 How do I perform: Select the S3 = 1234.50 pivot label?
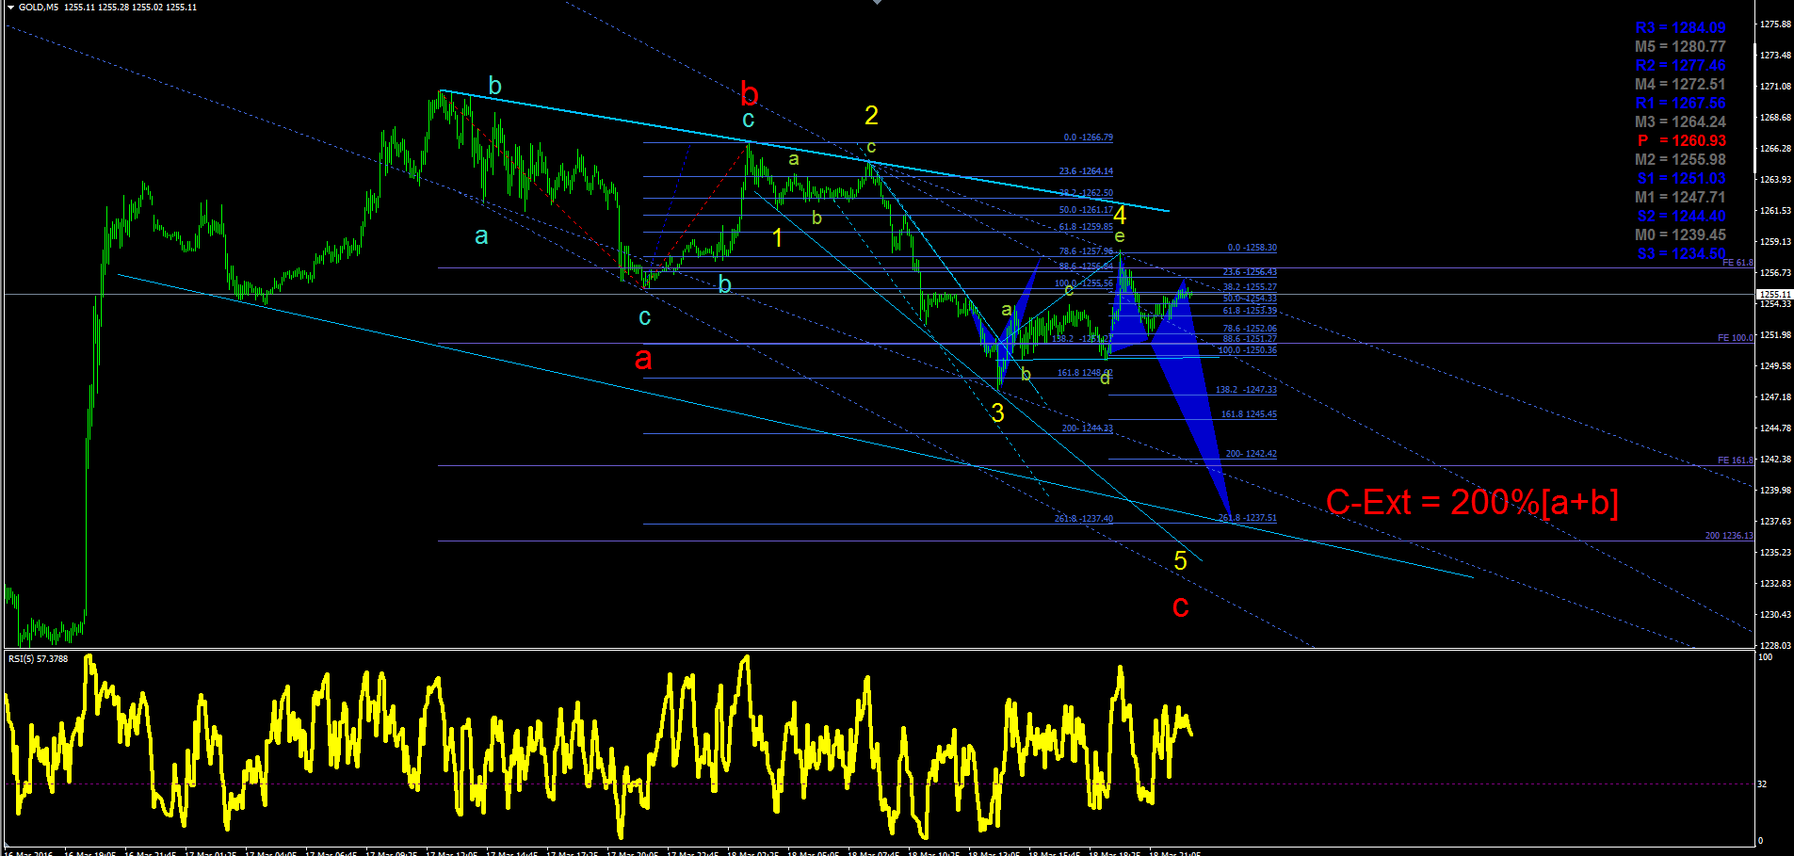(x=1681, y=254)
